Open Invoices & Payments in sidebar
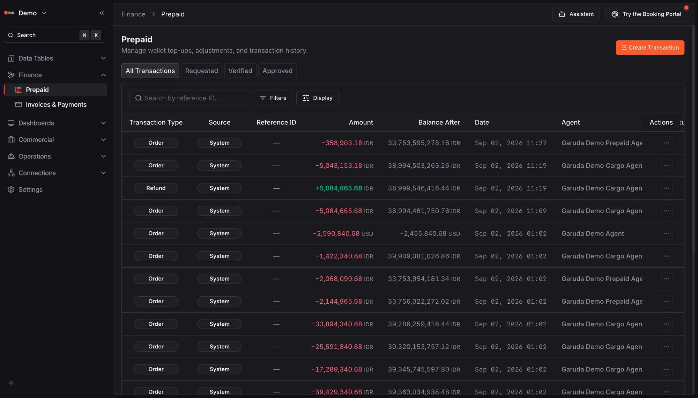The height and width of the screenshot is (398, 698). [56, 104]
